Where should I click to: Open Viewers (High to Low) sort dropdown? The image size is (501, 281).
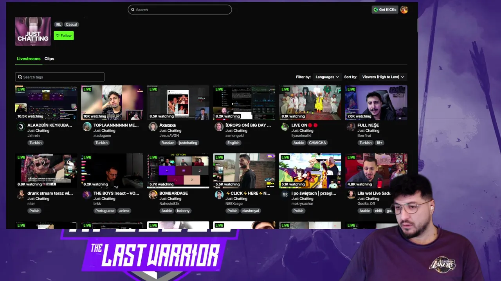click(383, 77)
